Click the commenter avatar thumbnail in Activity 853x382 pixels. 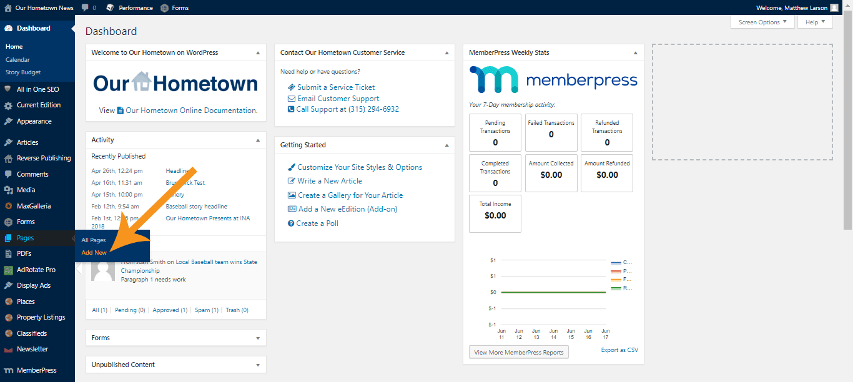pyautogui.click(x=103, y=270)
